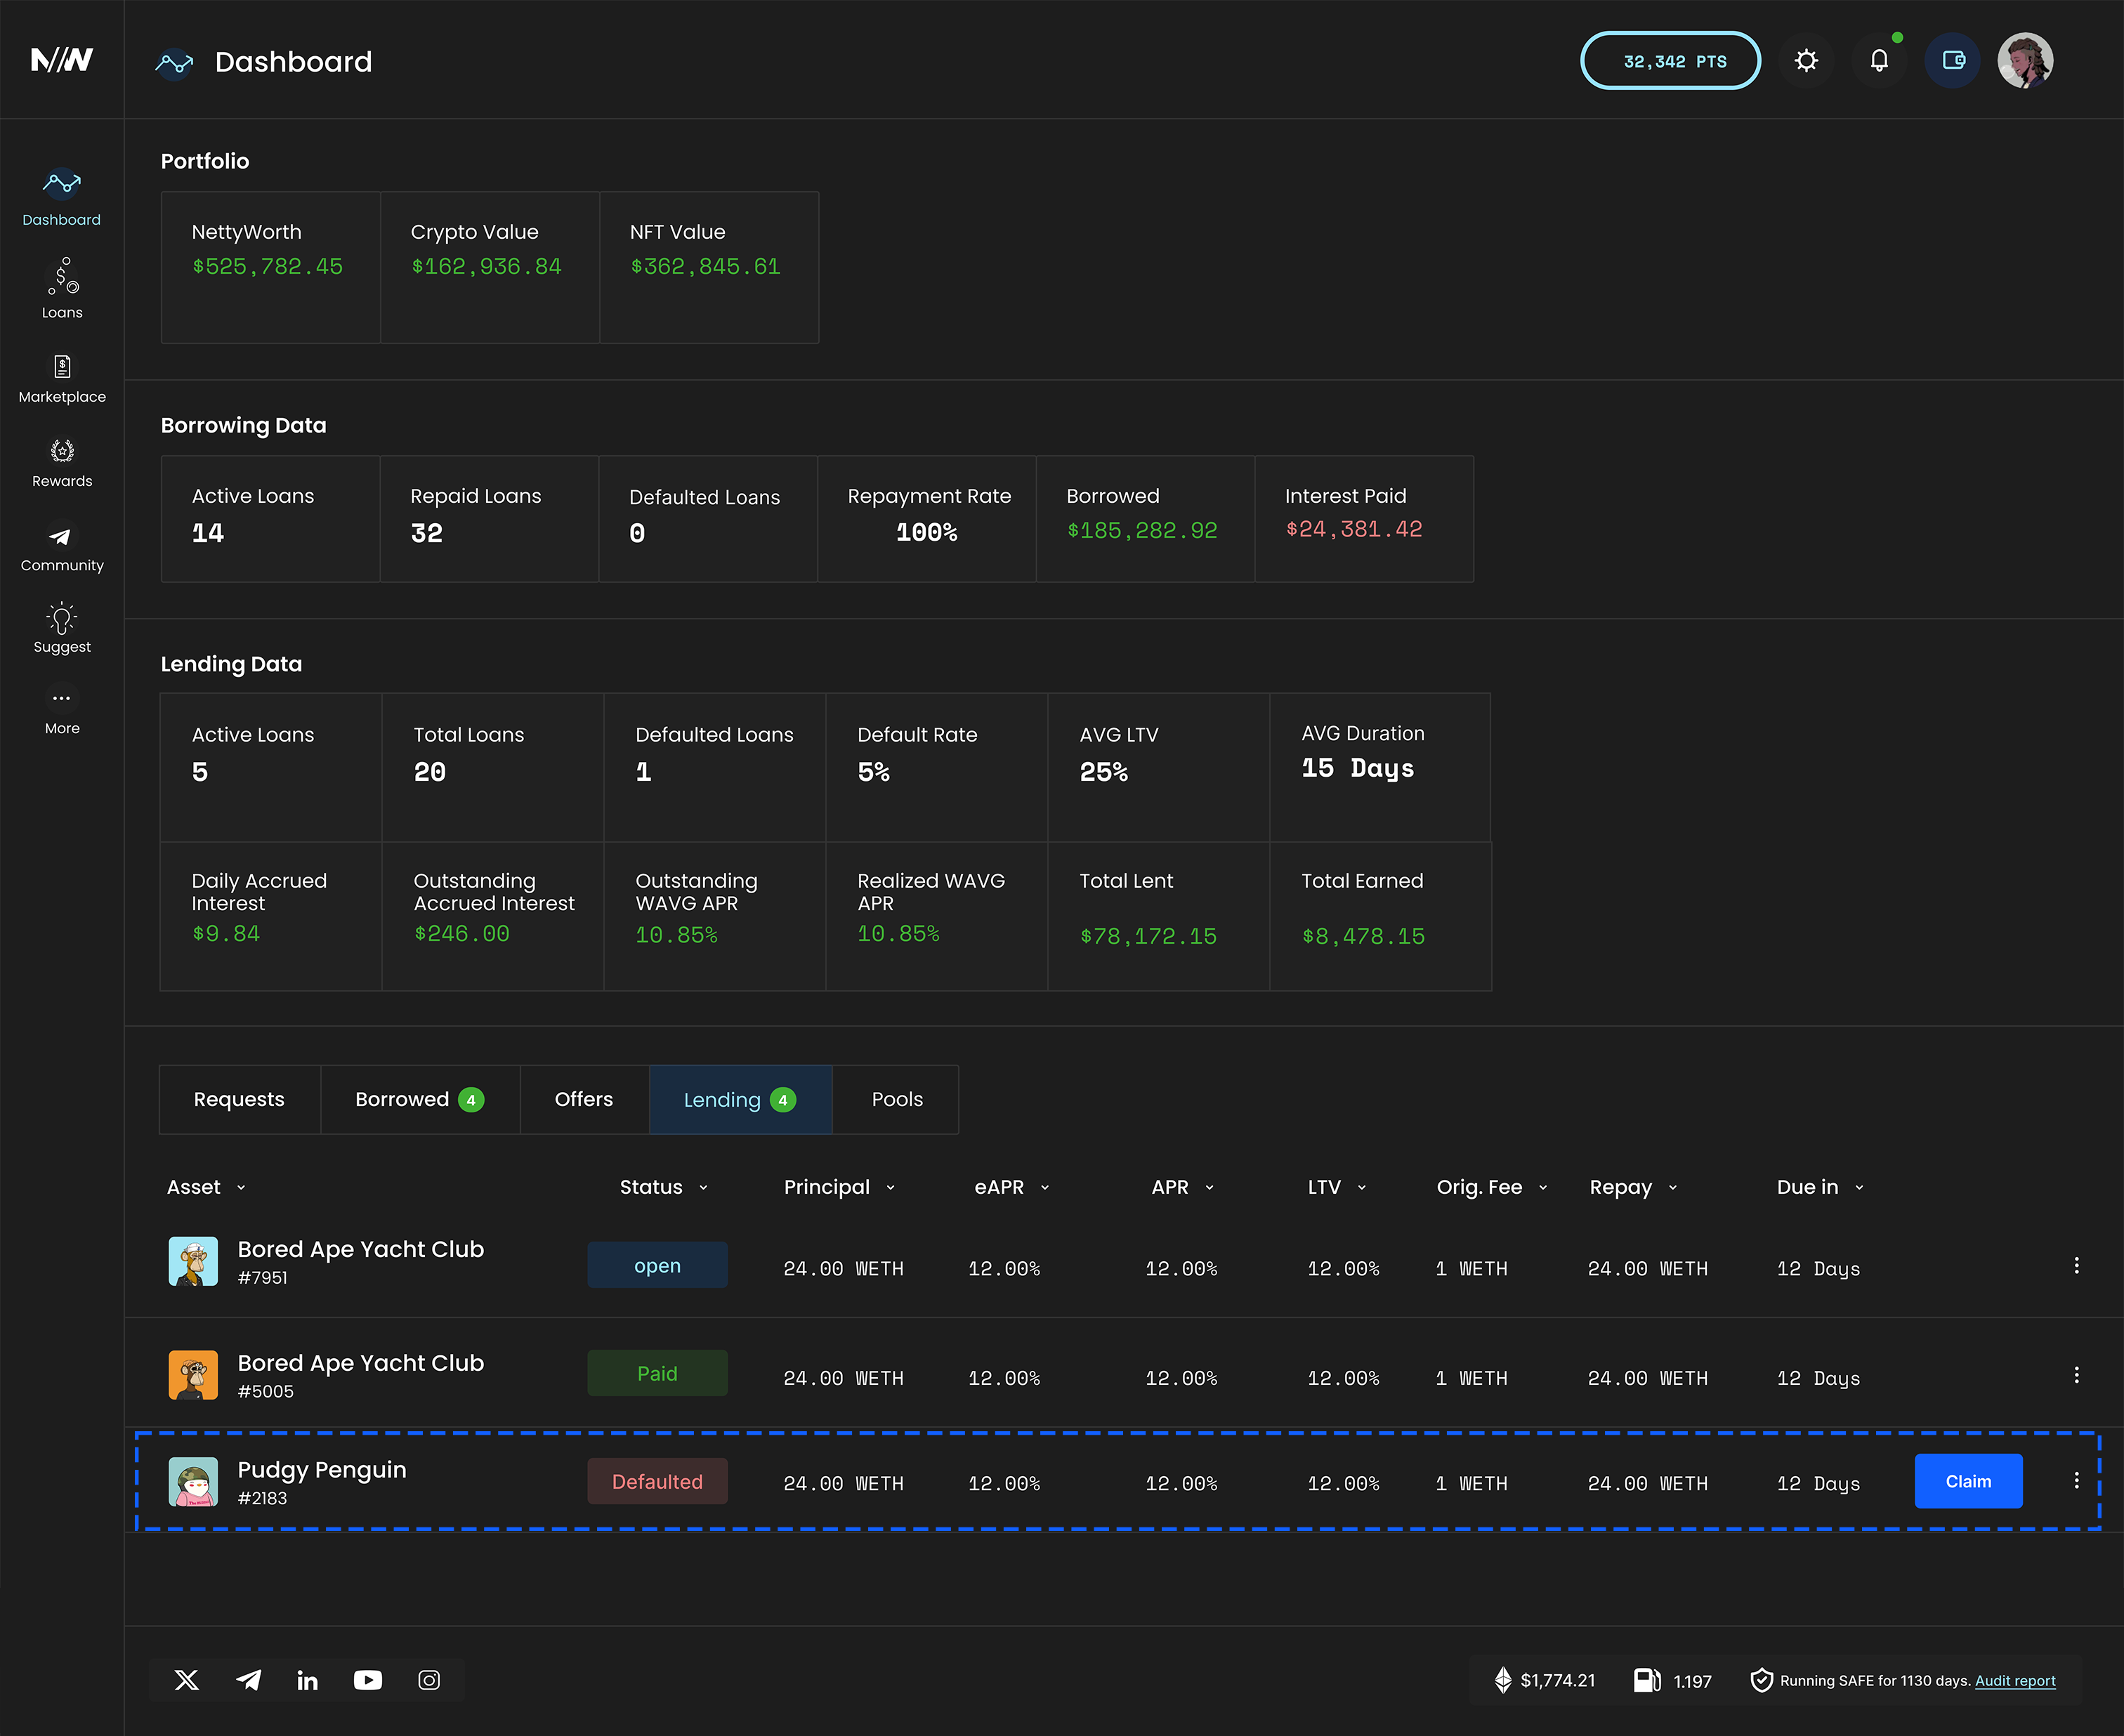Click the Pudgy Penguin #2183 thumbnail
This screenshot has width=2124, height=1736.
click(193, 1481)
